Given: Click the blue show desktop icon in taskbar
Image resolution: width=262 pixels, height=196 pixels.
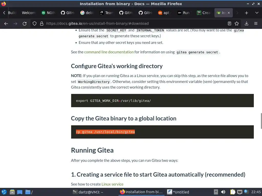Looking at the screenshot, I should [20, 192].
